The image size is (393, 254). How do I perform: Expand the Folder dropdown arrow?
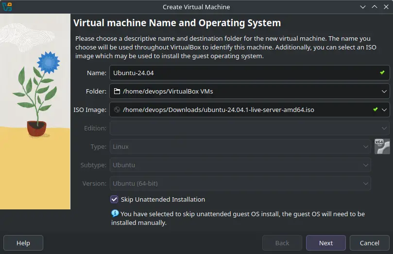click(384, 92)
